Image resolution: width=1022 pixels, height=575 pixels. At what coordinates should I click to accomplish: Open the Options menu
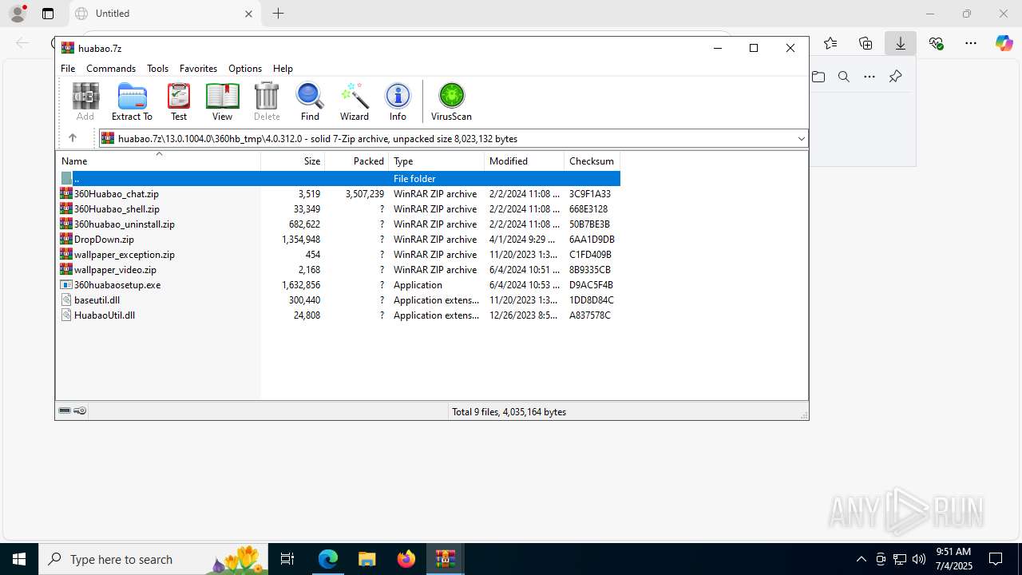coord(245,69)
